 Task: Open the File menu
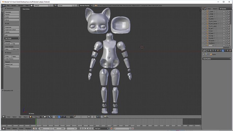pos(8,5)
